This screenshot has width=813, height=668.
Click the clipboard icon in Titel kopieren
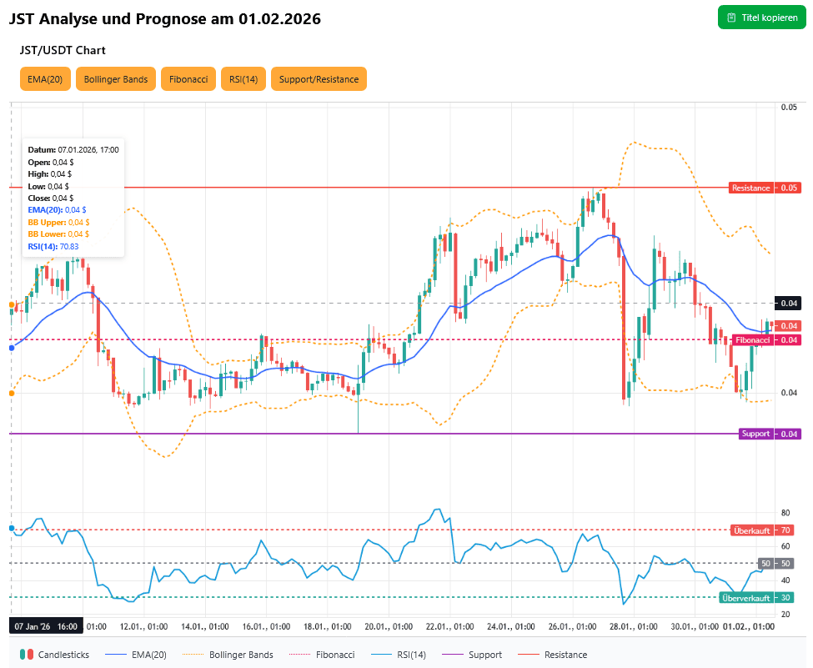click(x=730, y=18)
